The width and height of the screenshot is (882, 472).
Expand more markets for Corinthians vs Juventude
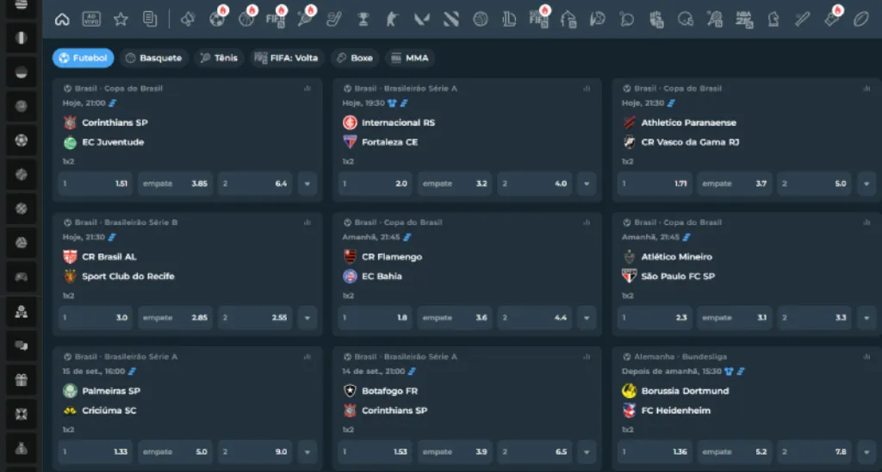point(307,183)
